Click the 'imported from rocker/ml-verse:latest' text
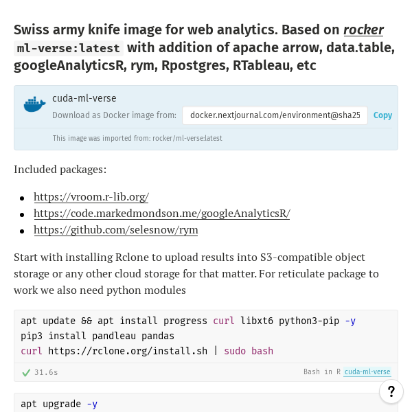This screenshot has height=412, width=412. [x=137, y=138]
